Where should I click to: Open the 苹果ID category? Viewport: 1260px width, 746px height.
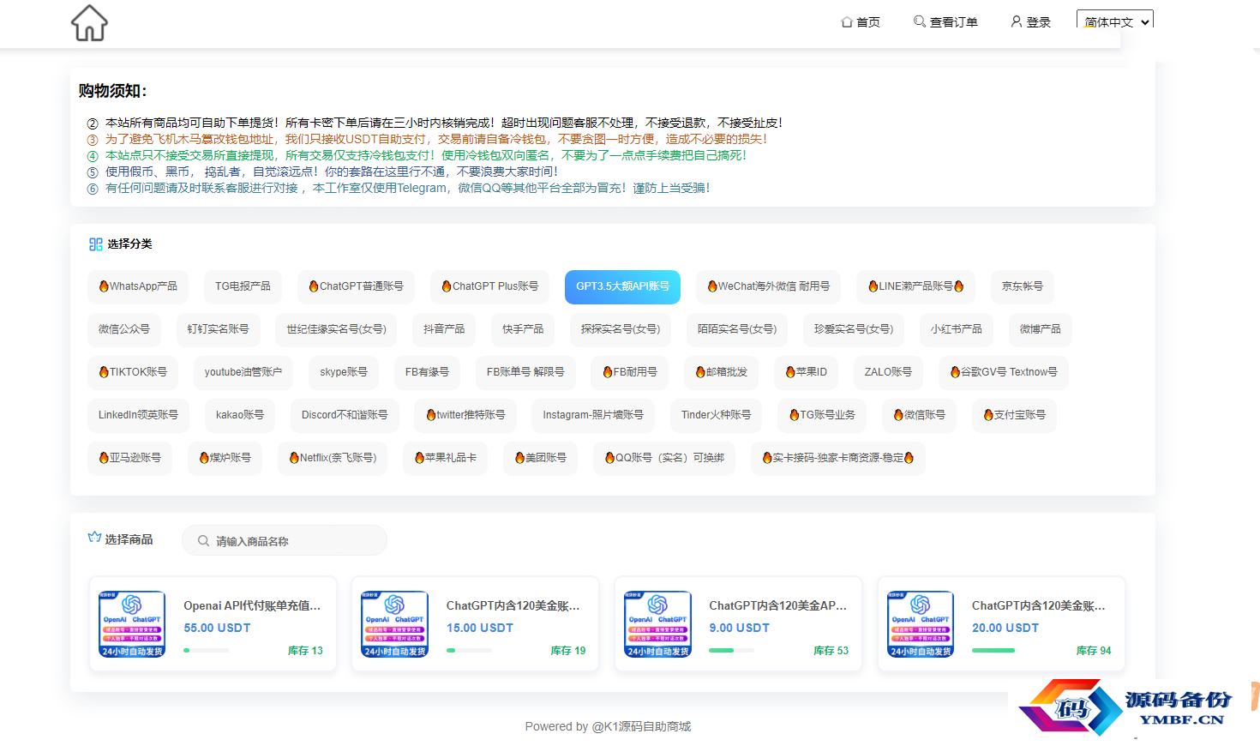pyautogui.click(x=807, y=372)
